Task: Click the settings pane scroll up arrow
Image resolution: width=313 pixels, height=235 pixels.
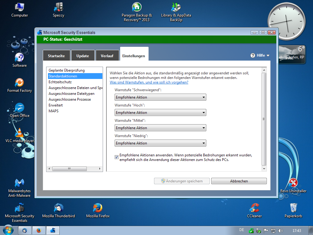Action: [264, 70]
